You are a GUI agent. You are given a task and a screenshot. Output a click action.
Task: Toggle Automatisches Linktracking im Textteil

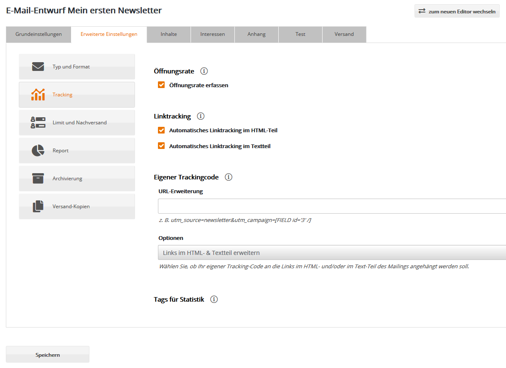(161, 146)
